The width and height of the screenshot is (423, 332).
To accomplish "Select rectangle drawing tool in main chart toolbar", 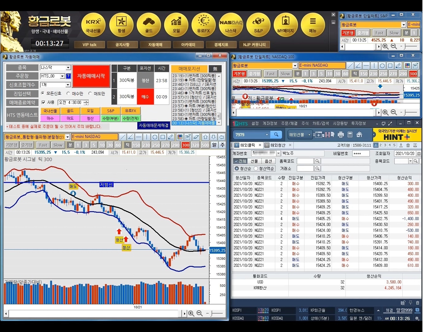I will pos(163,137).
